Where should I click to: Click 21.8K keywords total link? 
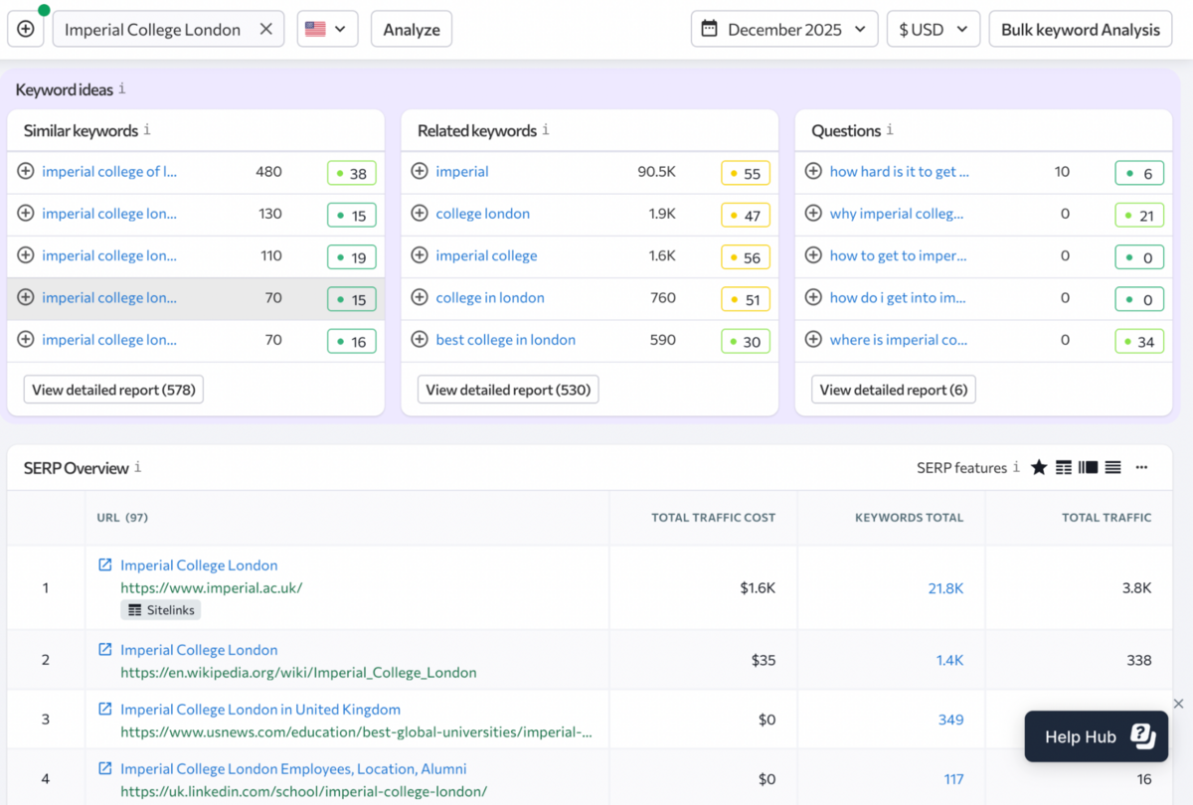[x=945, y=588]
